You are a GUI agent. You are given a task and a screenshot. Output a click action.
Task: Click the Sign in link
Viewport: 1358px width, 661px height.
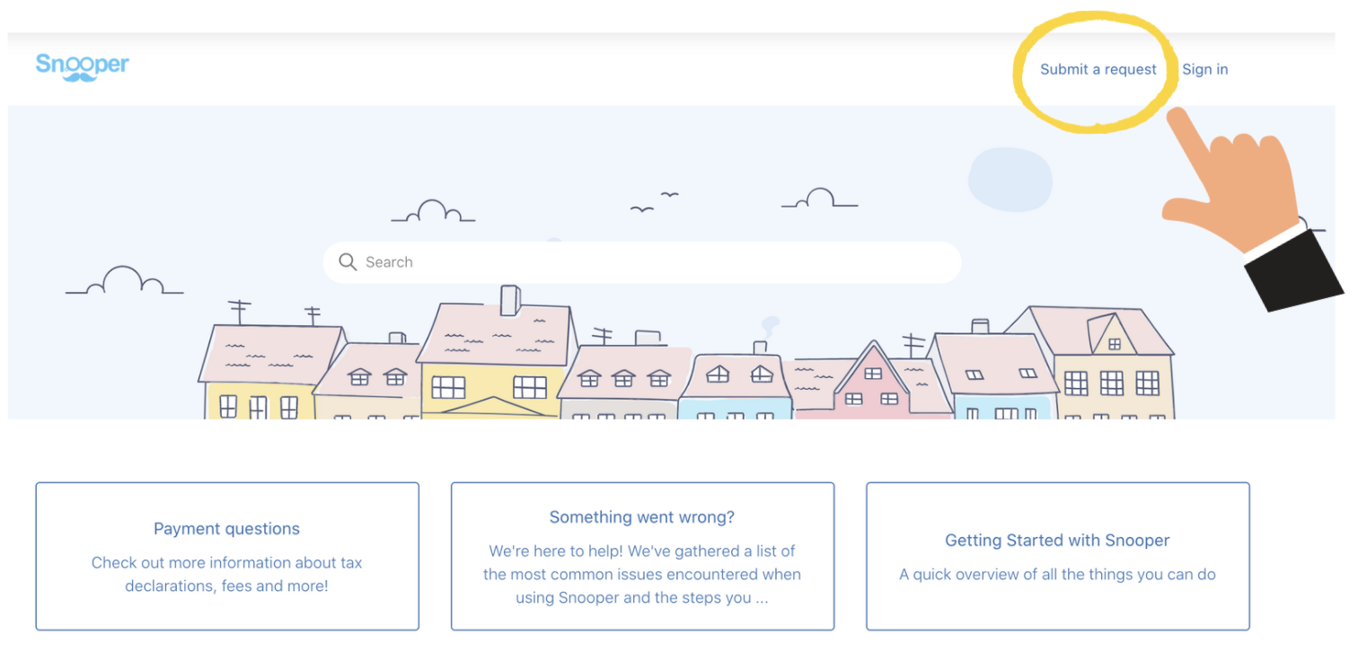click(x=1204, y=69)
